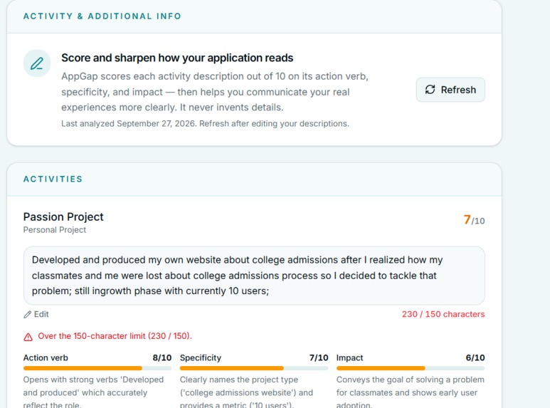
Task: Click the Last analyzed September 27, 2026 note
Action: pos(205,124)
